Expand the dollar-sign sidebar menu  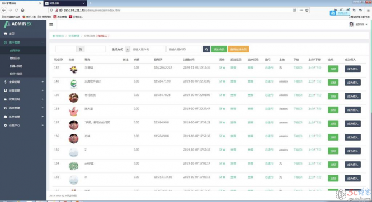click(x=23, y=82)
